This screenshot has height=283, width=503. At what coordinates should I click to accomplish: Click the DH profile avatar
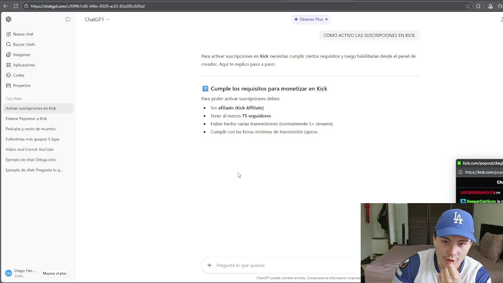click(8, 273)
